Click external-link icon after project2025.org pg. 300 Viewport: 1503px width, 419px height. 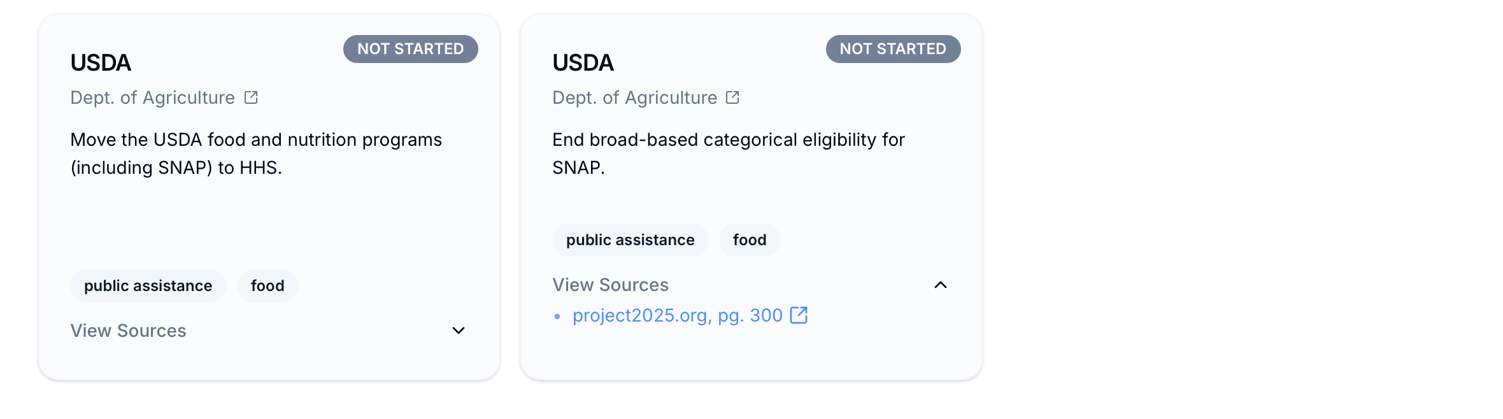(799, 315)
